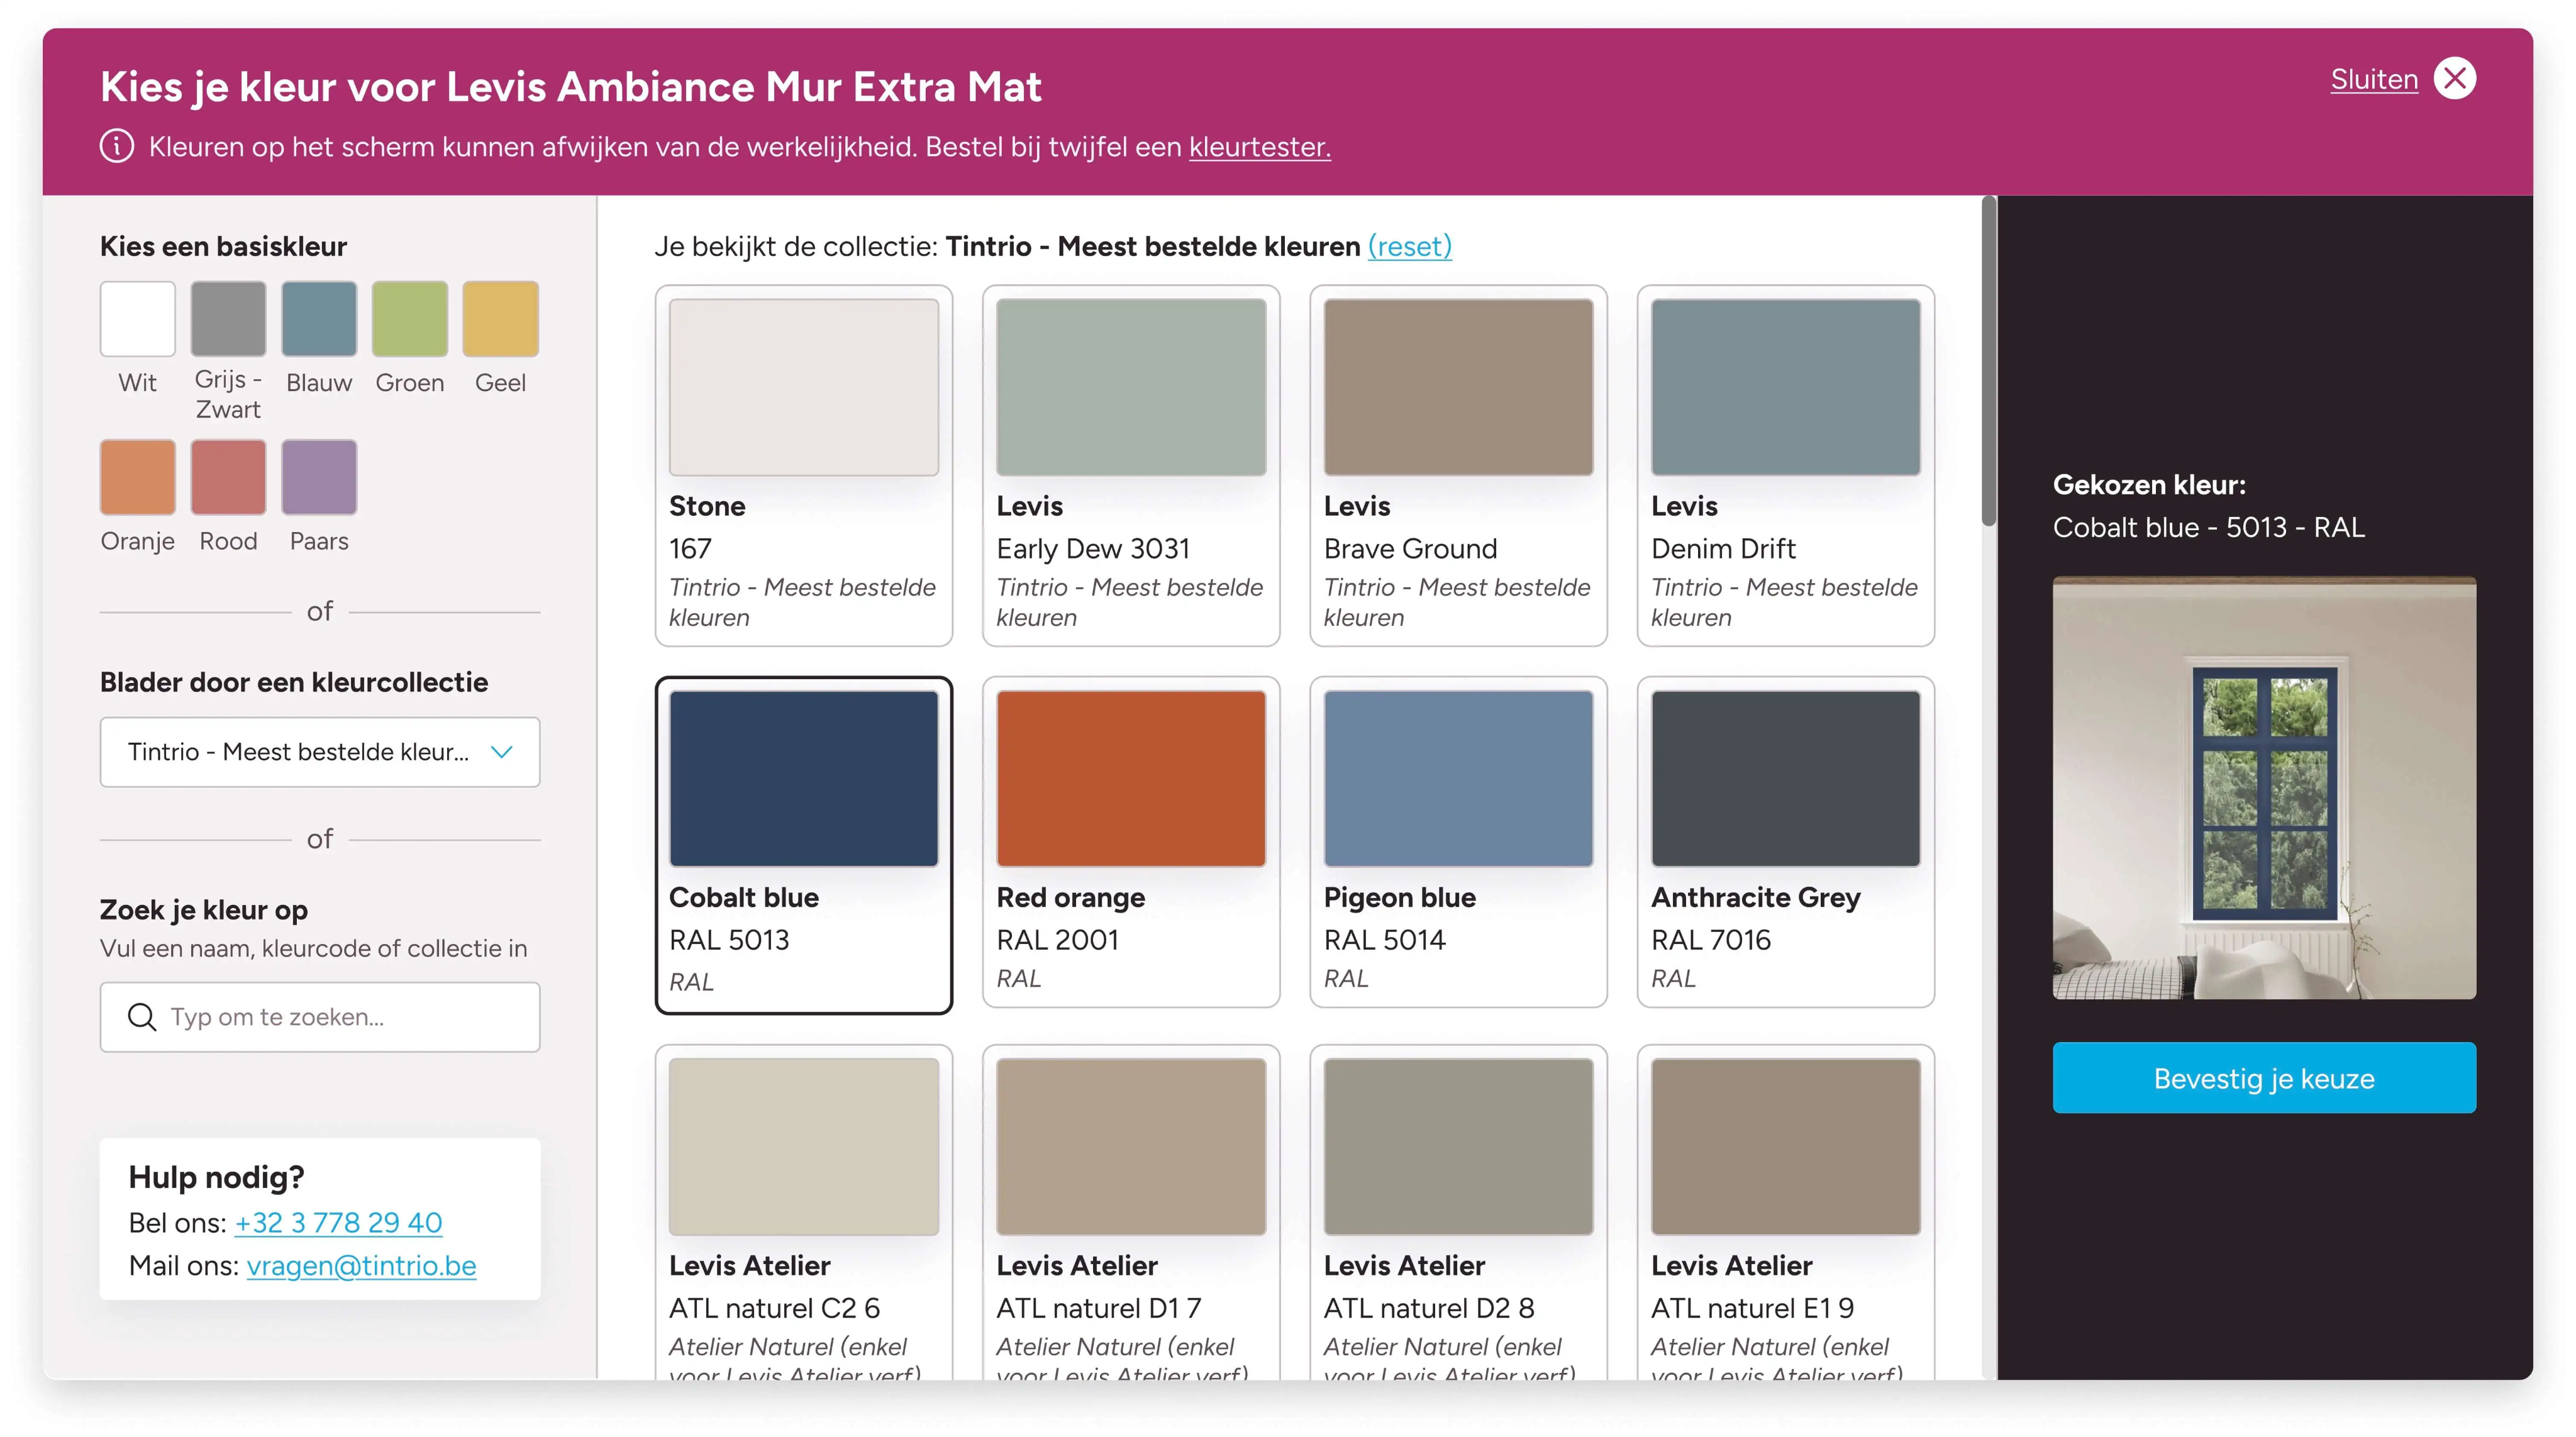This screenshot has height=1437, width=2576.
Task: Choose the Pigeon blue RAL 5014 card
Action: pos(1457,842)
